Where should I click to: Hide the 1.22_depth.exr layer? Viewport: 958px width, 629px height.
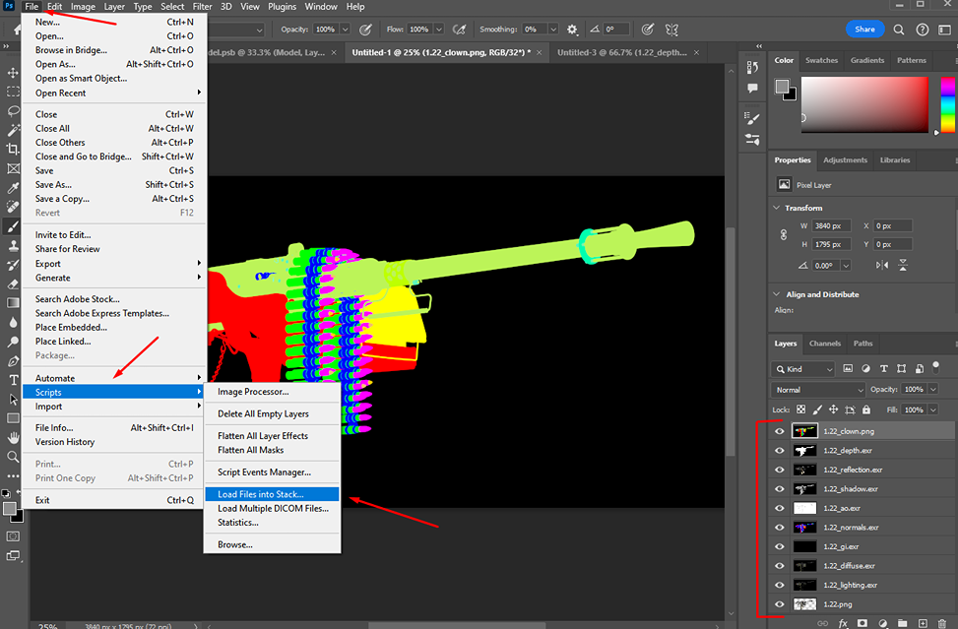click(x=779, y=450)
